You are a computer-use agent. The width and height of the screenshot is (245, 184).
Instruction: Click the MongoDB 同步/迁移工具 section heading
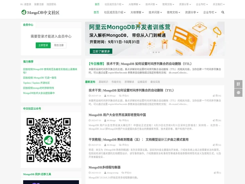pos(37,174)
